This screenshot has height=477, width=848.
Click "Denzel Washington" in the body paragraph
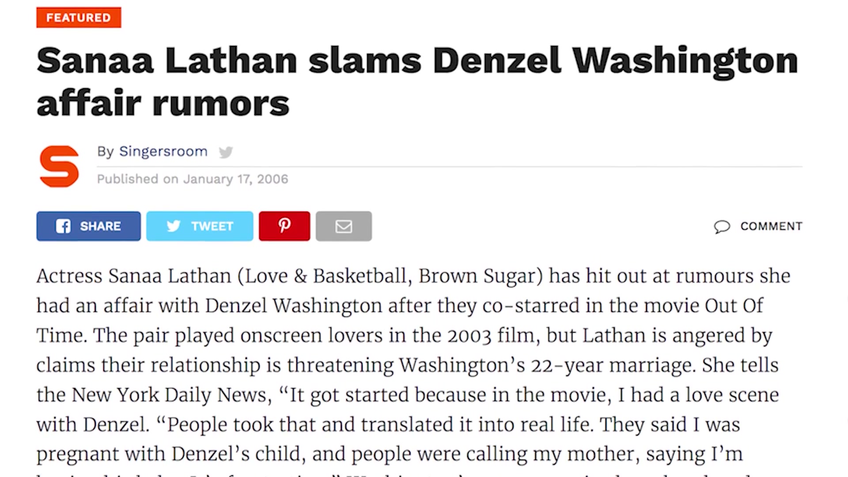pos(294,306)
